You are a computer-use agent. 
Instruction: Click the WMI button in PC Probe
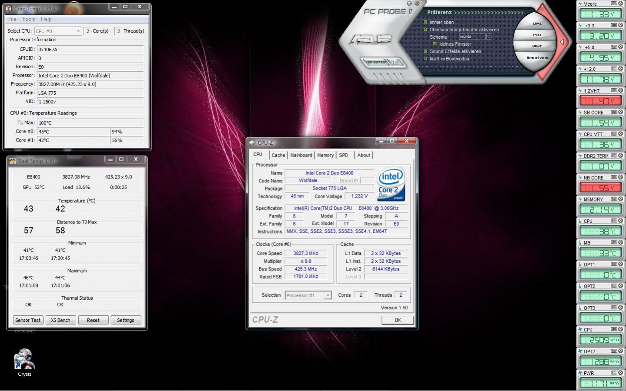pos(537,46)
